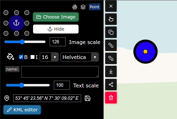Select bottom-right anchor position dot

coord(27,33)
